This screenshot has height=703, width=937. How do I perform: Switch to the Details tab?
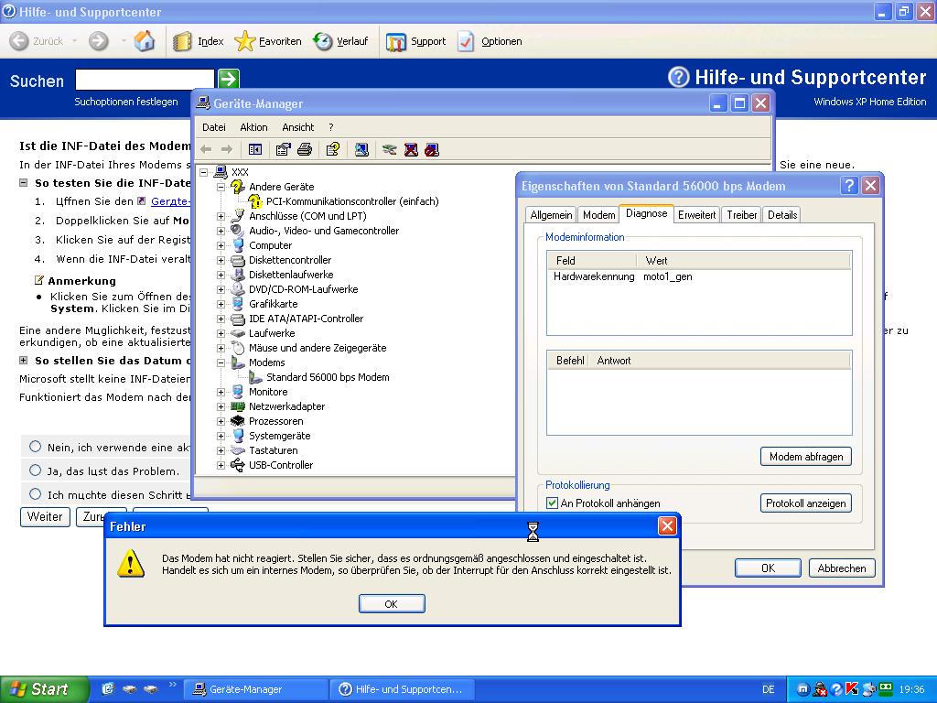(782, 215)
